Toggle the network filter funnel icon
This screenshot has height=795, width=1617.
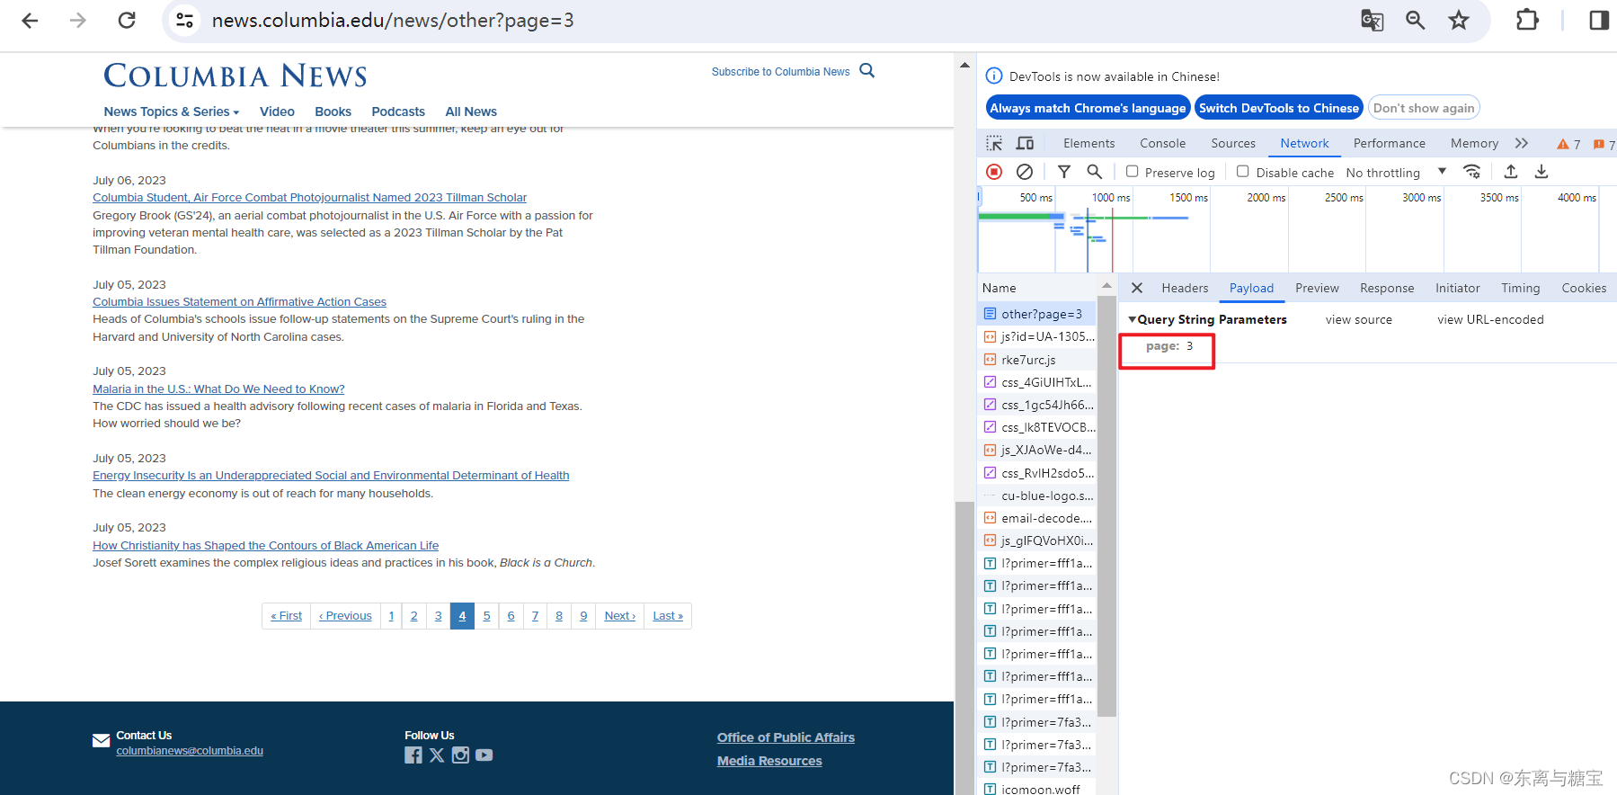(x=1064, y=172)
